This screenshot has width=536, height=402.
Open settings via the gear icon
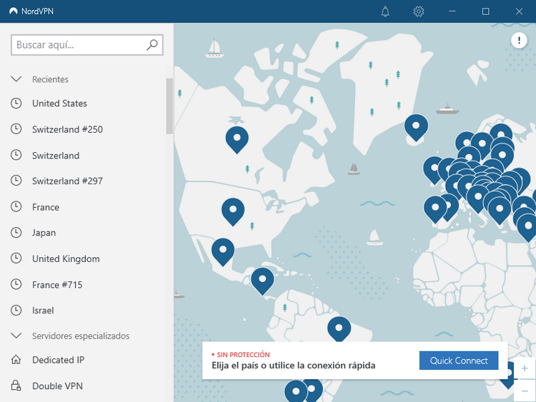[x=419, y=11]
